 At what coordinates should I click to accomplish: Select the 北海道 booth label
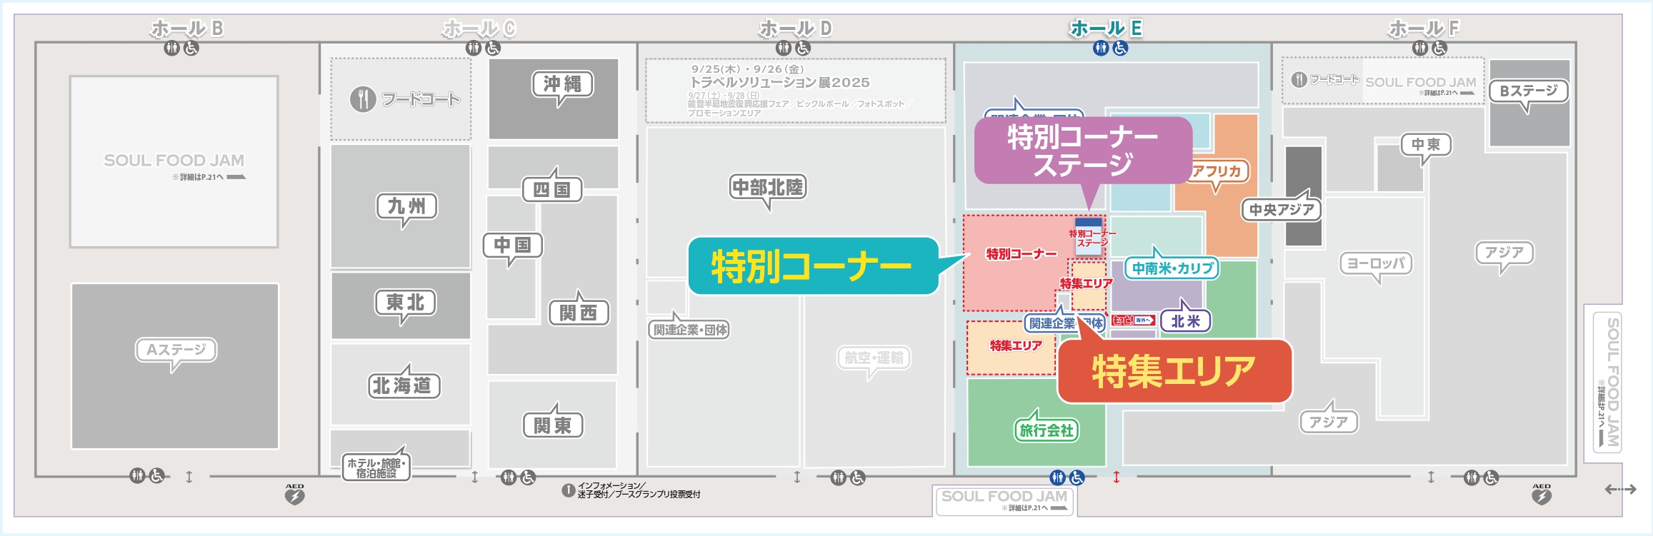pyautogui.click(x=404, y=385)
